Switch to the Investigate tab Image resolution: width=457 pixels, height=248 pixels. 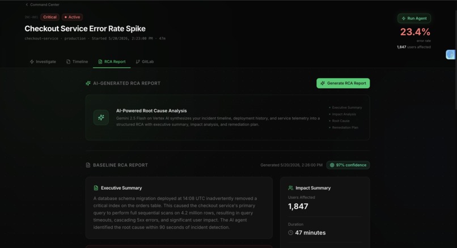point(43,62)
